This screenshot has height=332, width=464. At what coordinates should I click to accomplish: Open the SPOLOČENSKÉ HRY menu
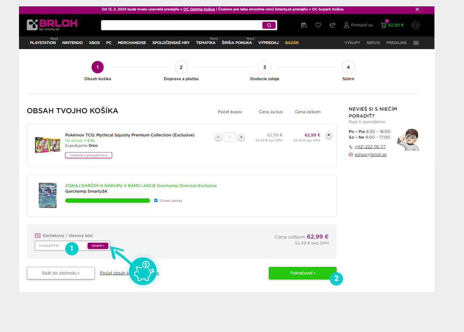171,43
